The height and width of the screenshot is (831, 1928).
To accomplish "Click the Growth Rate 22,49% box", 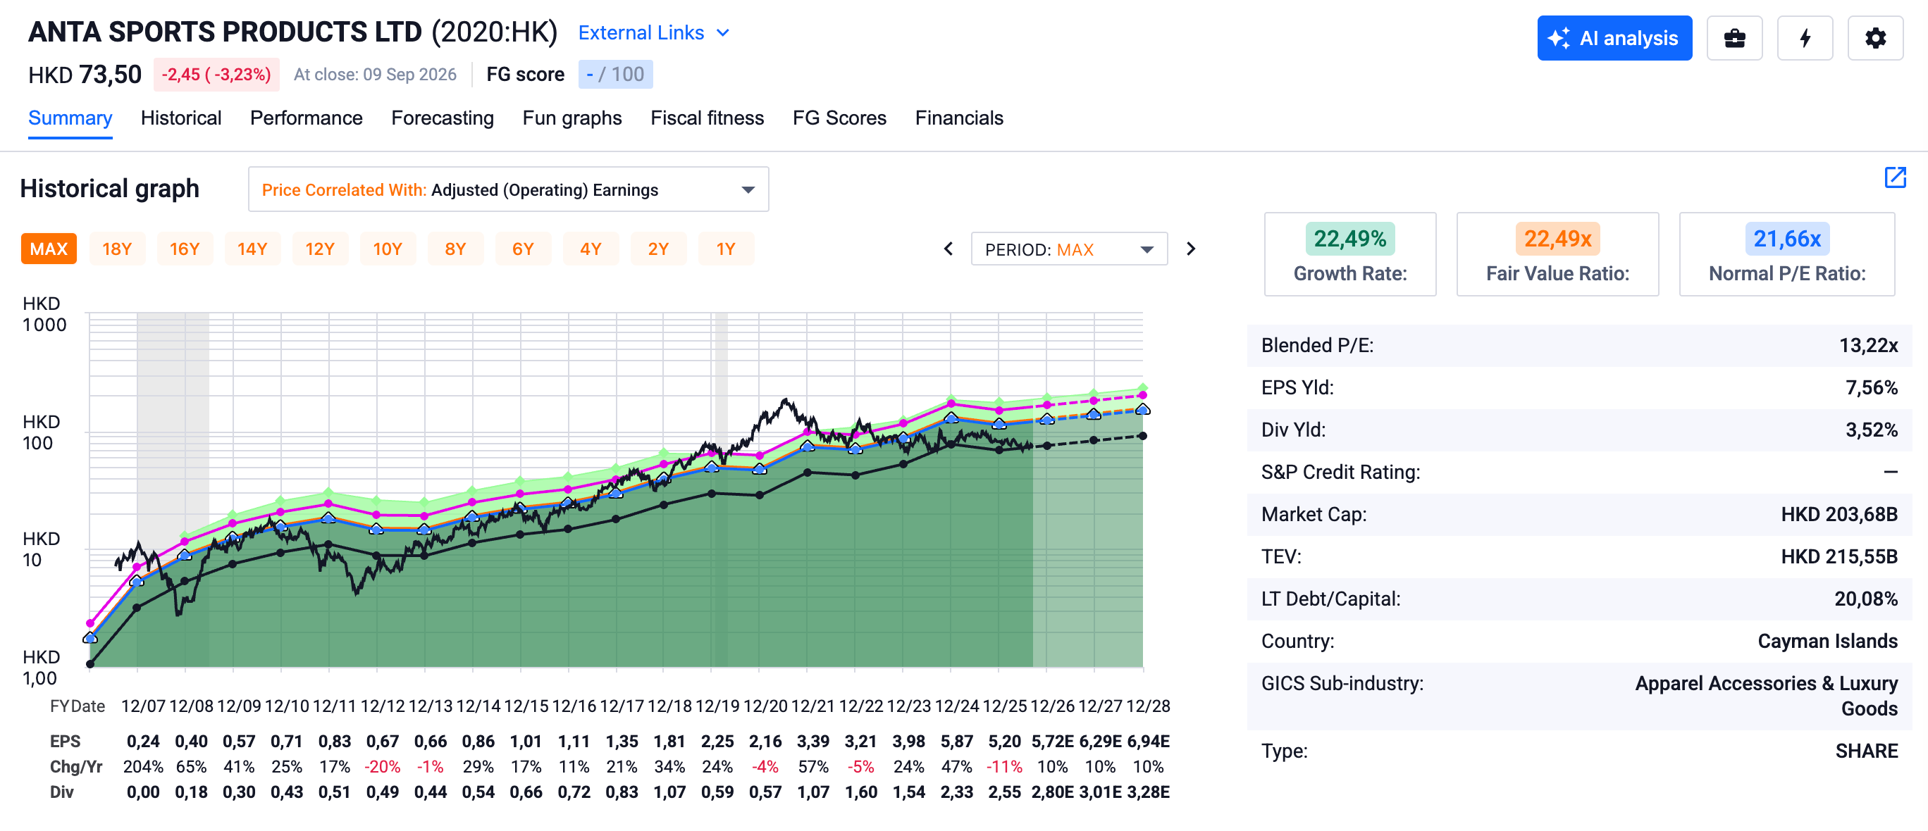I will coord(1349,254).
